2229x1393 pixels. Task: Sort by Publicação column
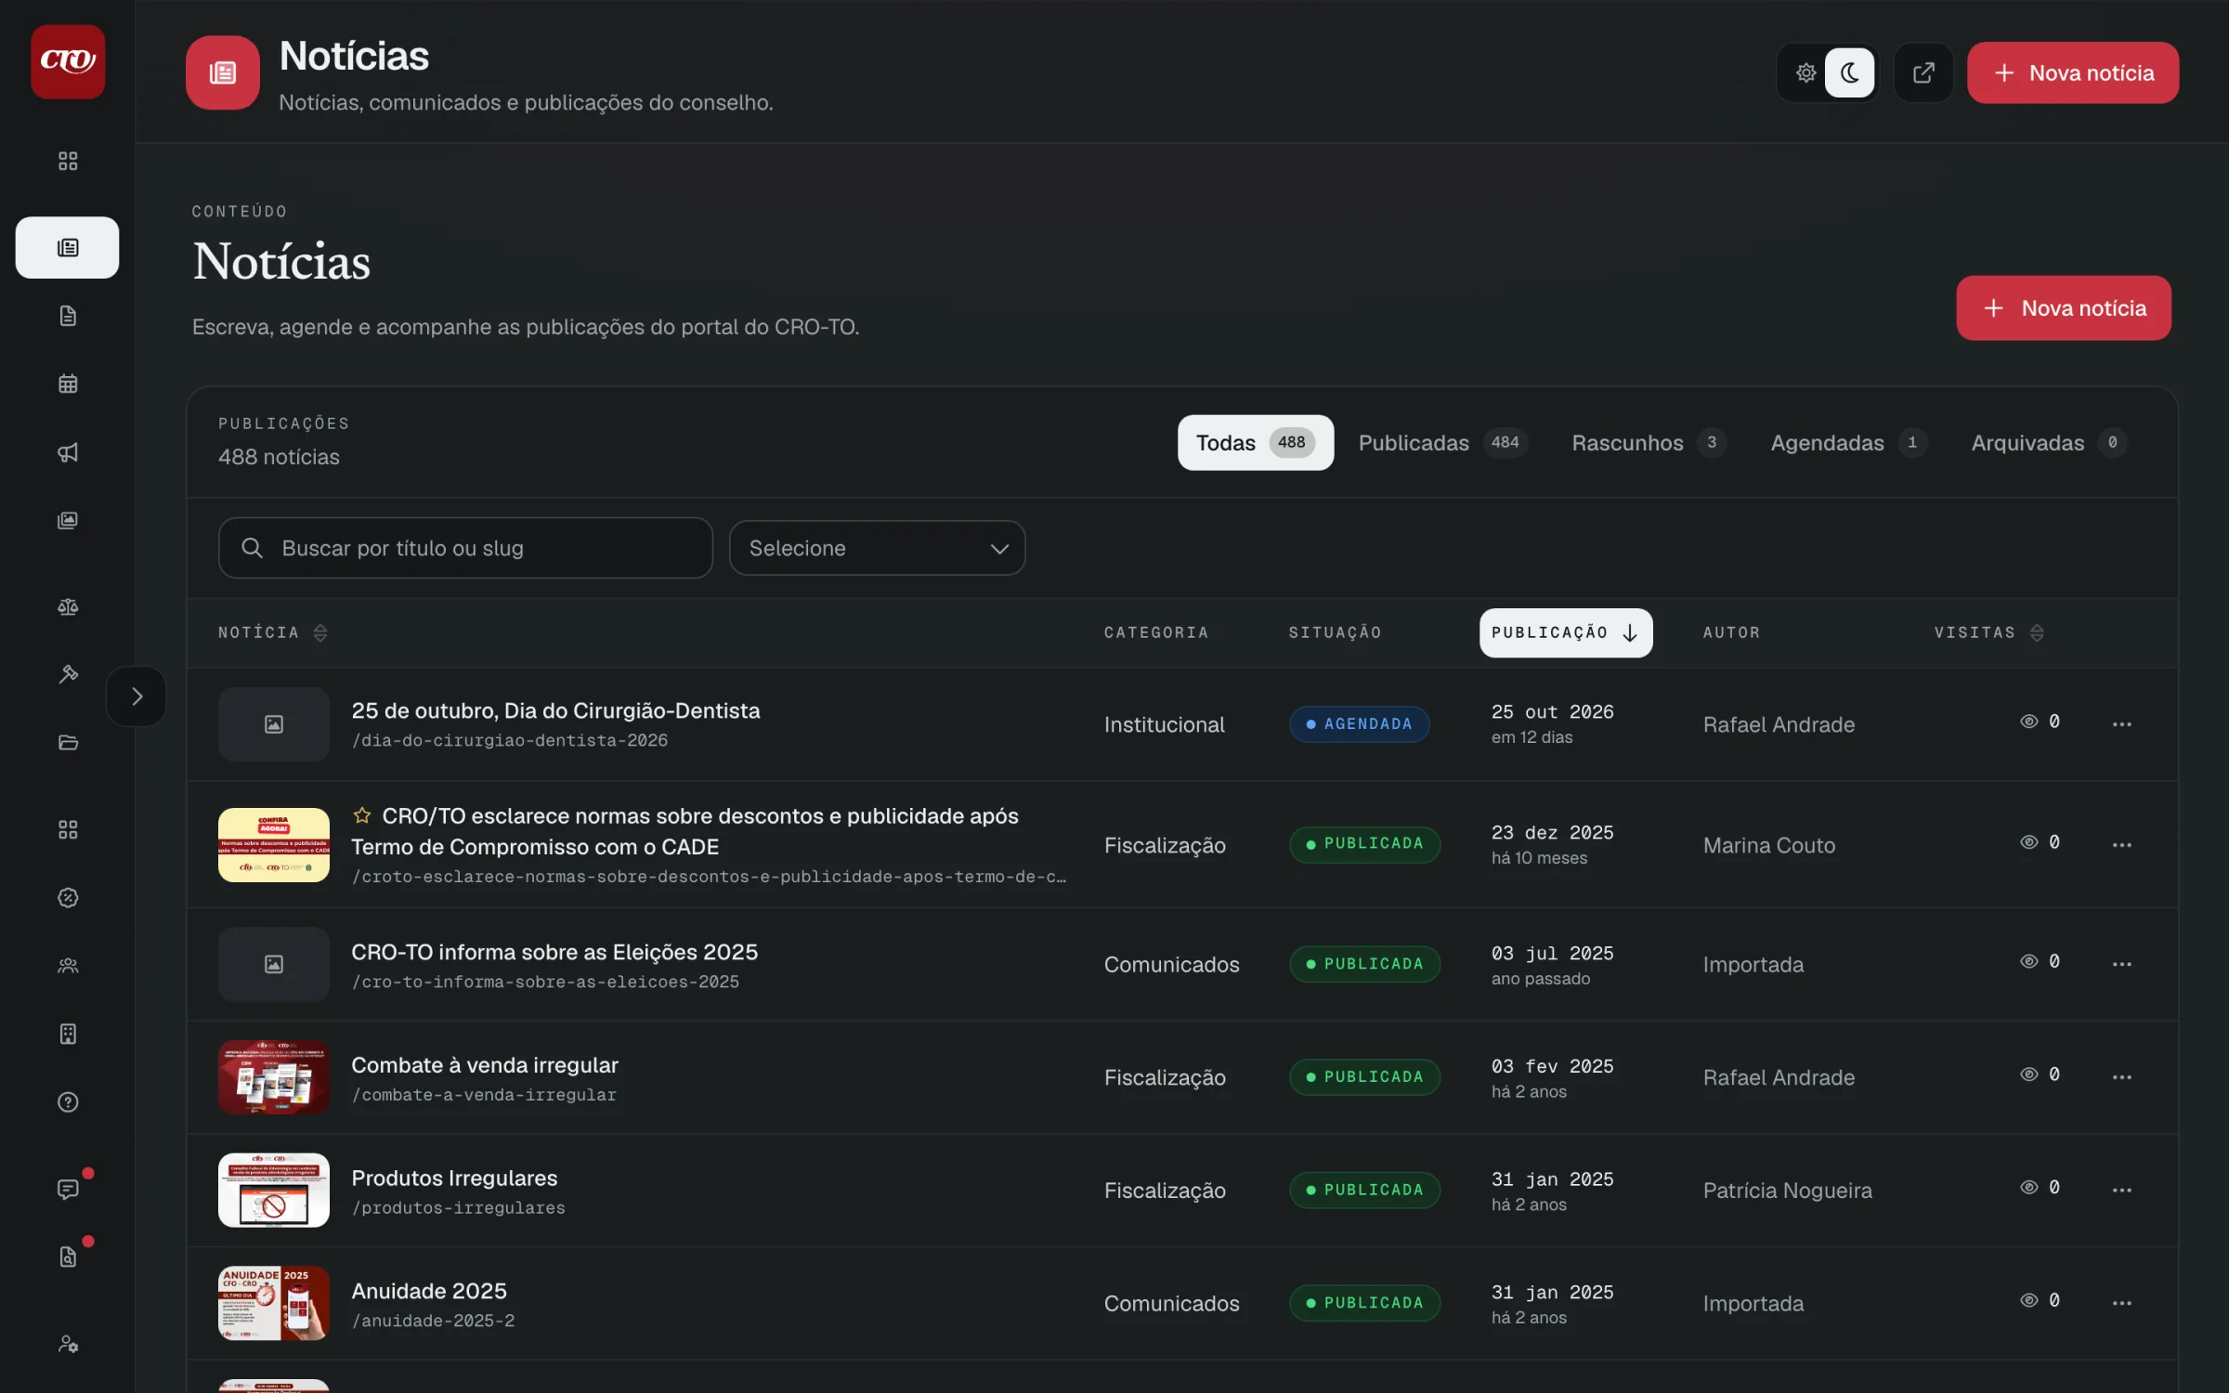[x=1565, y=632]
